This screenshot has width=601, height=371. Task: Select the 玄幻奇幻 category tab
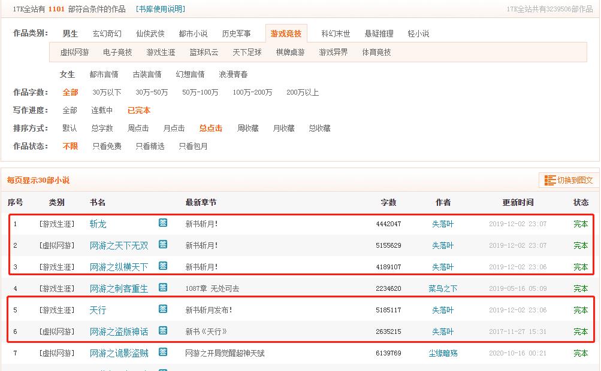pyautogui.click(x=107, y=34)
